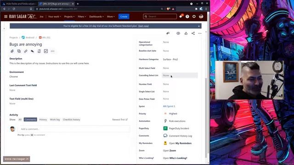
Task: Click the give feedback megaphone icon
Action: (x=168, y=33)
